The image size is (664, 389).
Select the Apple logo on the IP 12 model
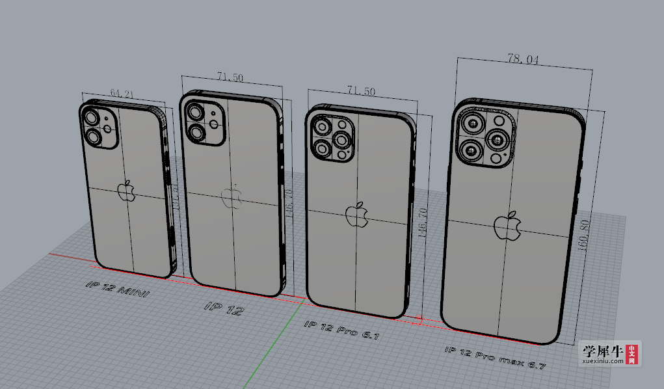232,197
